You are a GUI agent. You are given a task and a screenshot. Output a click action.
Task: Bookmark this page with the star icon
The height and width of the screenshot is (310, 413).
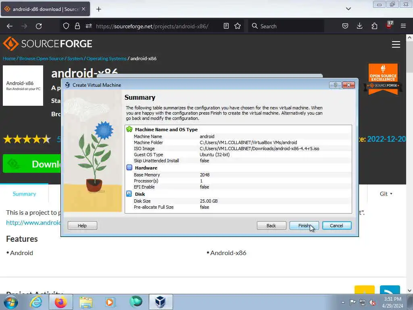tap(238, 26)
